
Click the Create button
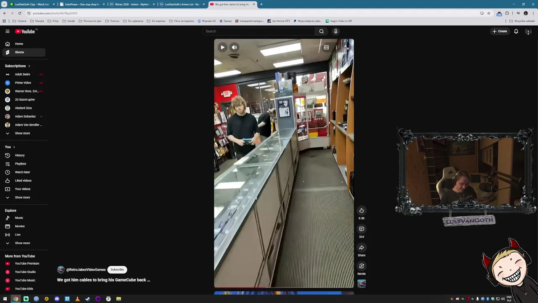click(500, 31)
